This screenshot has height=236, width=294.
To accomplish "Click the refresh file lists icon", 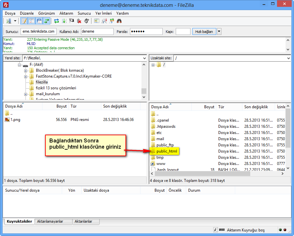I will click(57, 21).
